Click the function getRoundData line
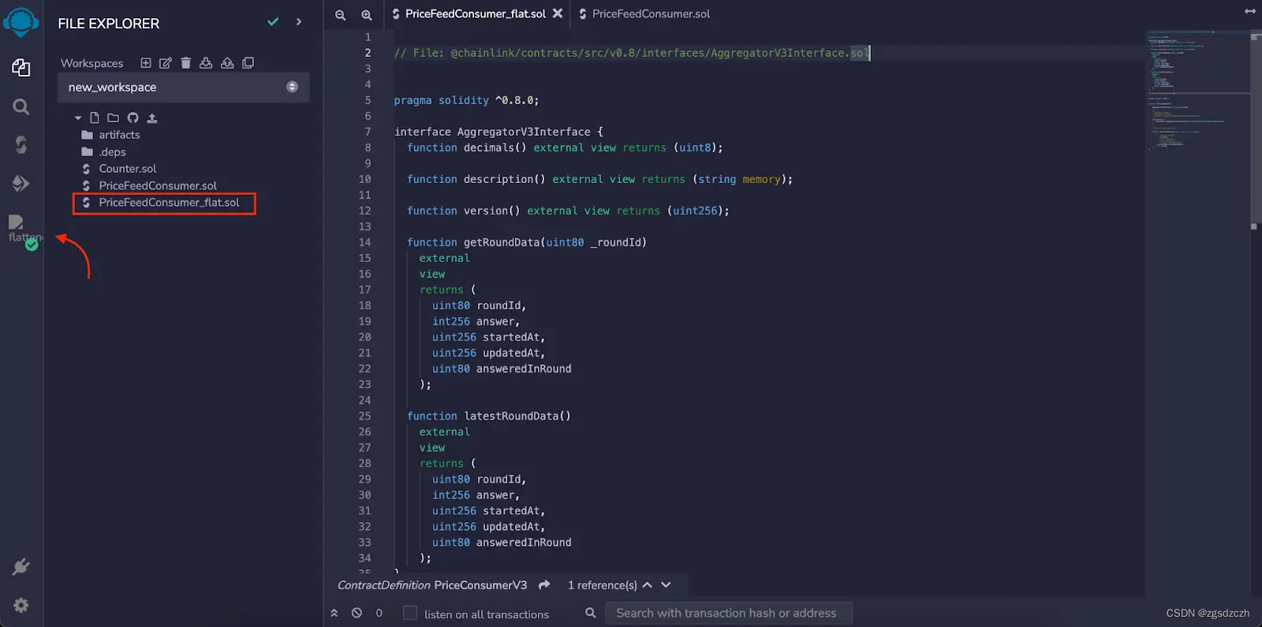The width and height of the screenshot is (1262, 627). 527,242
